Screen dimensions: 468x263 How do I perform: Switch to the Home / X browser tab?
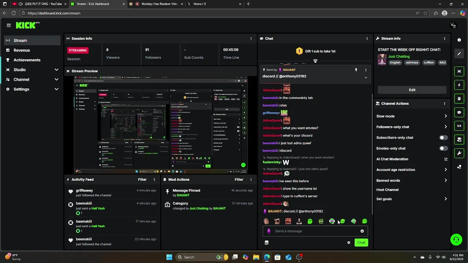point(214,4)
